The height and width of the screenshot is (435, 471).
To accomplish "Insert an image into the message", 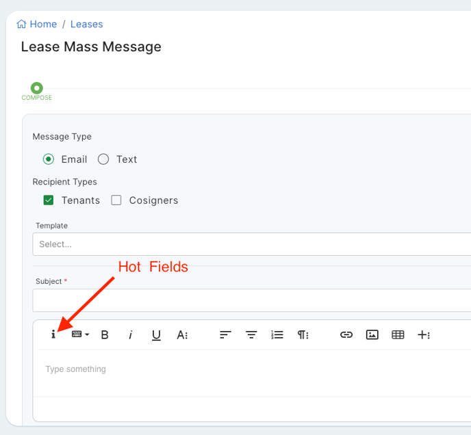I will tap(372, 334).
